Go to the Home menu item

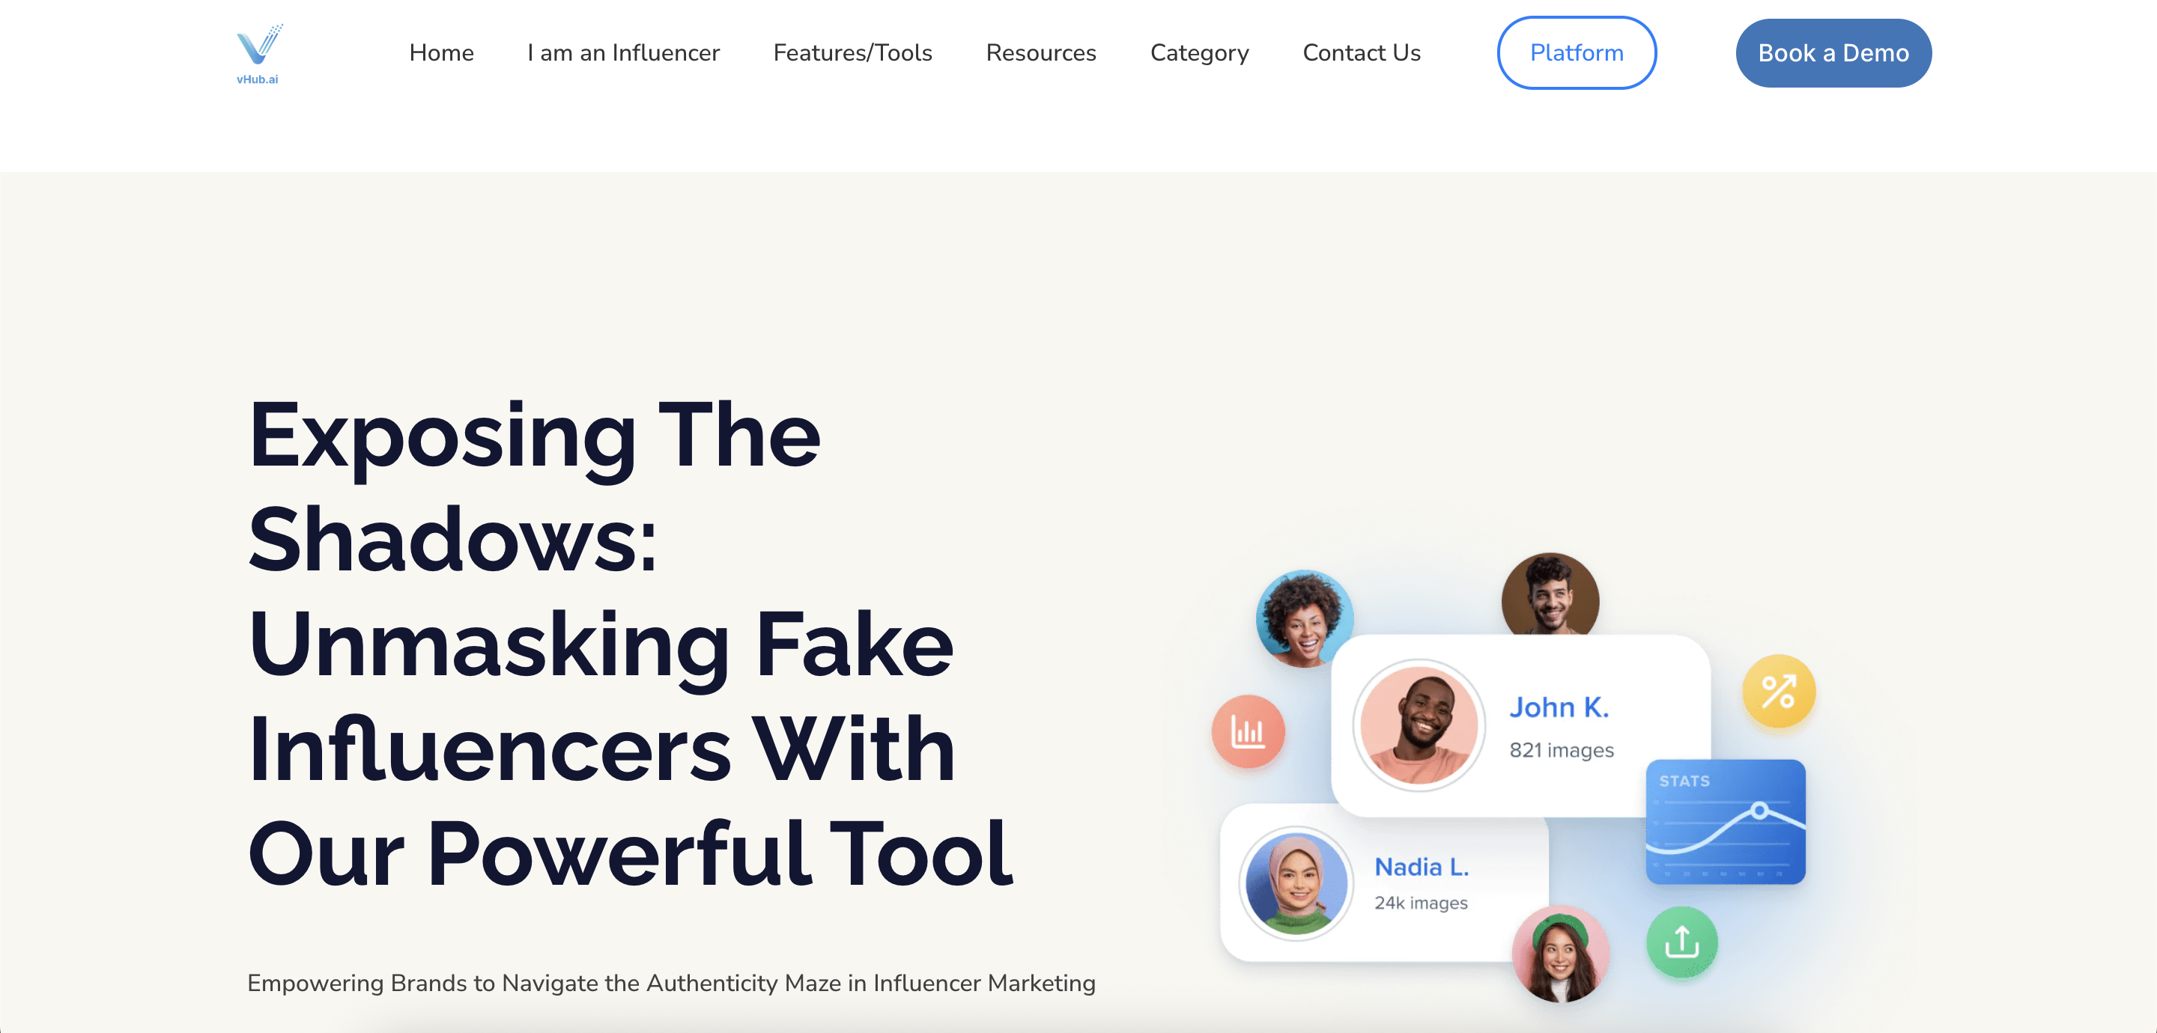pos(441,52)
